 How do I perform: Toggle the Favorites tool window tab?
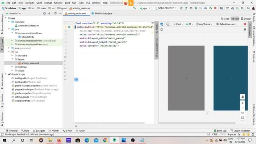pyautogui.click(x=2, y=101)
